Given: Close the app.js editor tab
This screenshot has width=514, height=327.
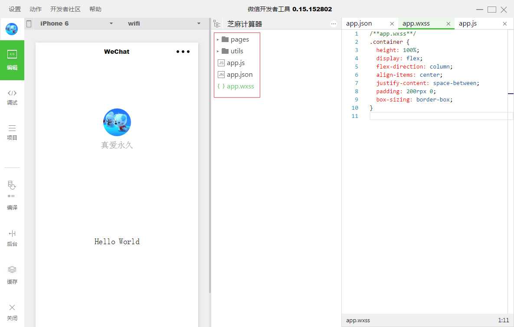Looking at the screenshot, I should tap(505, 23).
